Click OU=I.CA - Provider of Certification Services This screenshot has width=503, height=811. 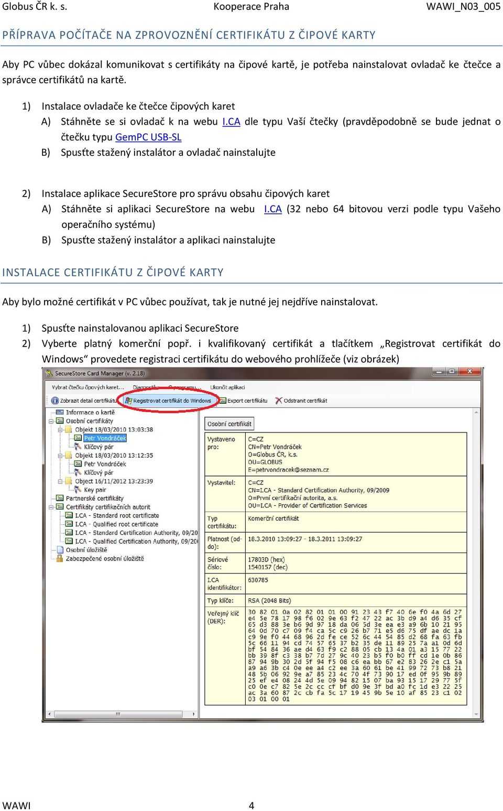[x=307, y=506]
